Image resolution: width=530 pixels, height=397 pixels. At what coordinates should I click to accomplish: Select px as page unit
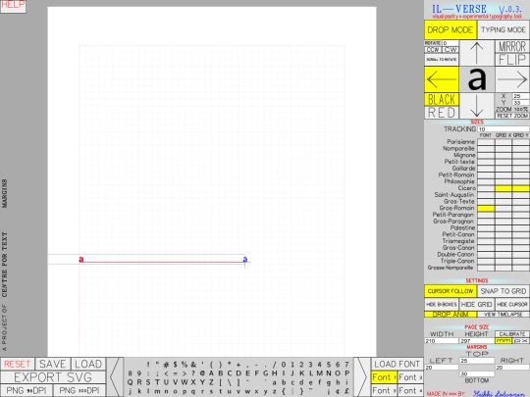coord(521,341)
